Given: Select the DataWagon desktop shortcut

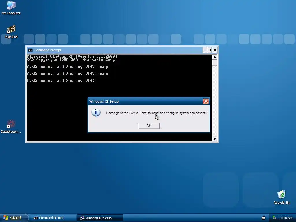Looking at the screenshot, I should pyautogui.click(x=11, y=127).
